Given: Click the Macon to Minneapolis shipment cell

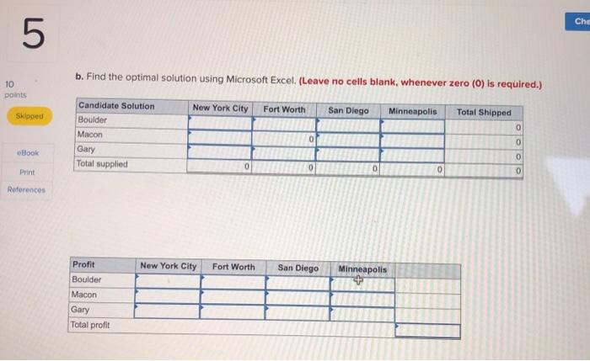Looking at the screenshot, I should [x=412, y=141].
